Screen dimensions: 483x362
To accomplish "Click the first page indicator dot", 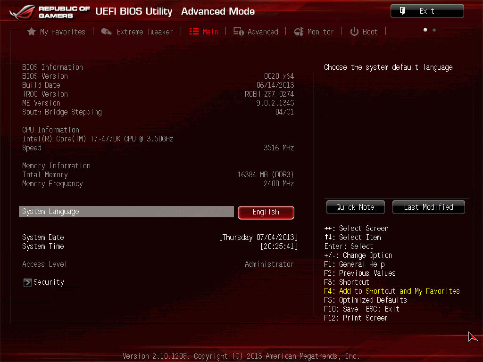I will click(425, 30).
